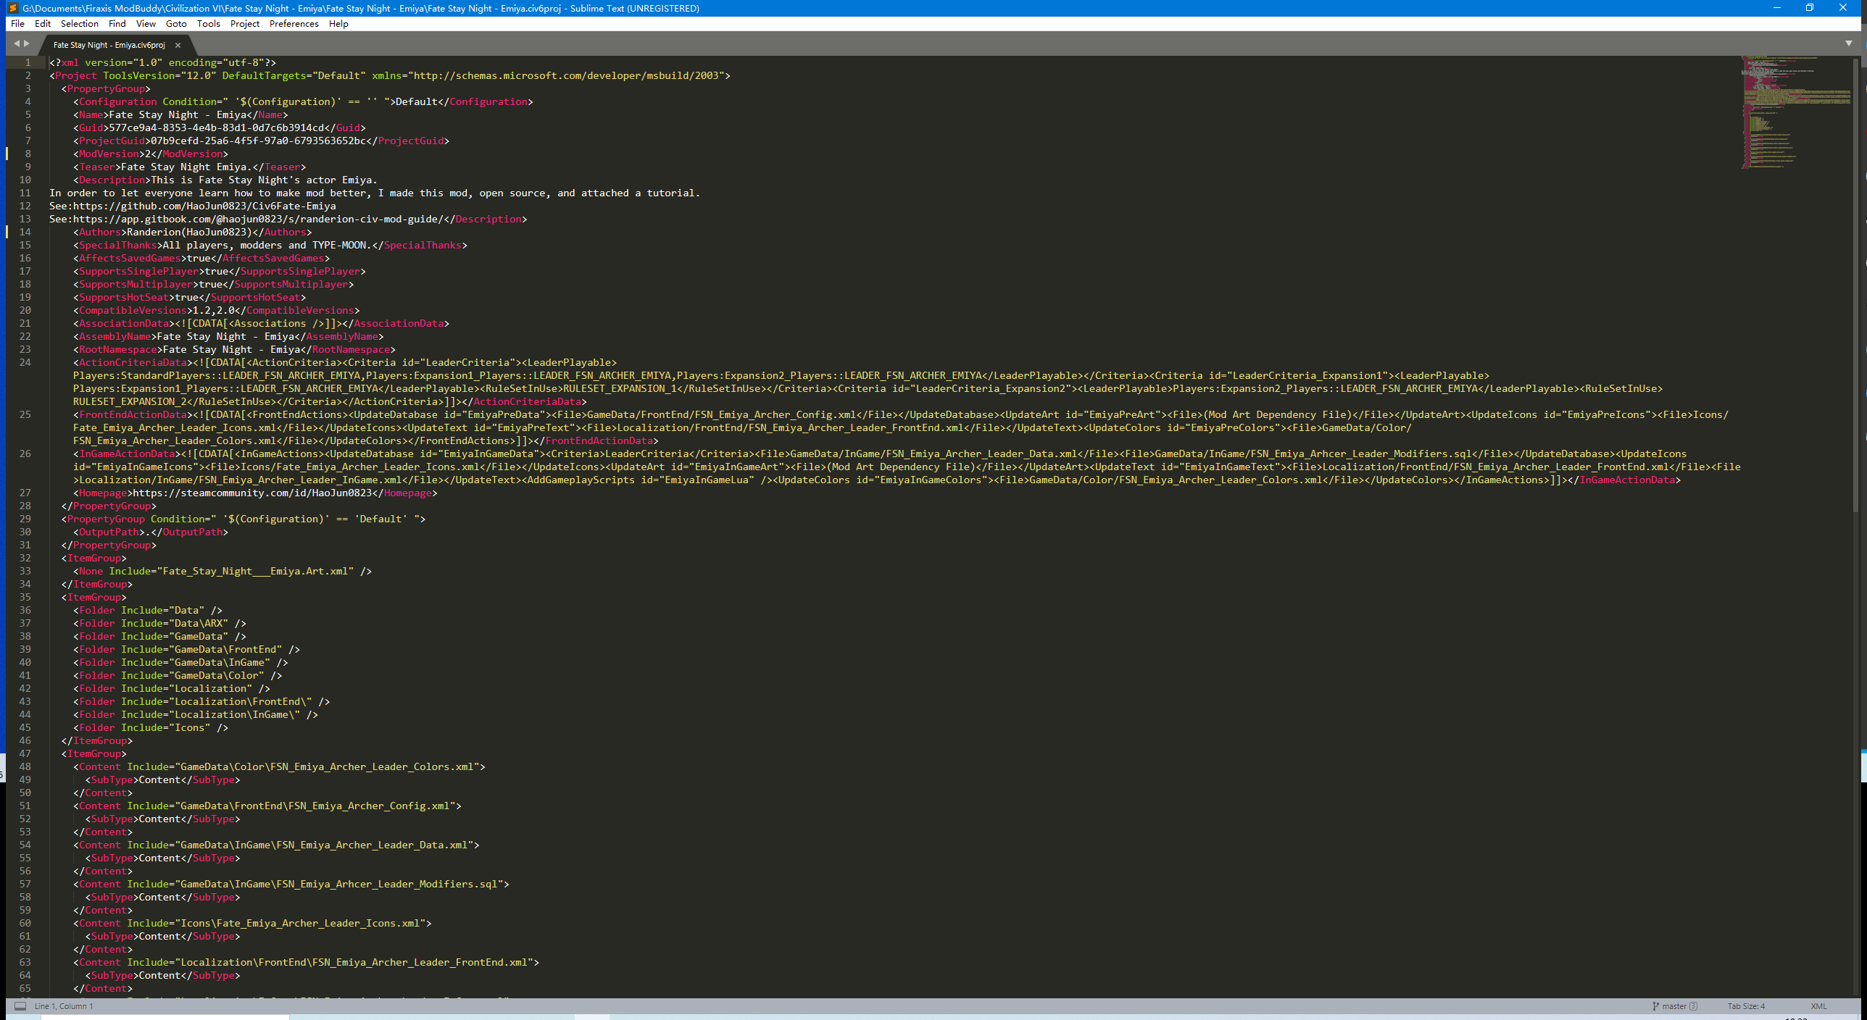Jump using the minimap code preview
Image resolution: width=1867 pixels, height=1020 pixels.
click(1796, 112)
